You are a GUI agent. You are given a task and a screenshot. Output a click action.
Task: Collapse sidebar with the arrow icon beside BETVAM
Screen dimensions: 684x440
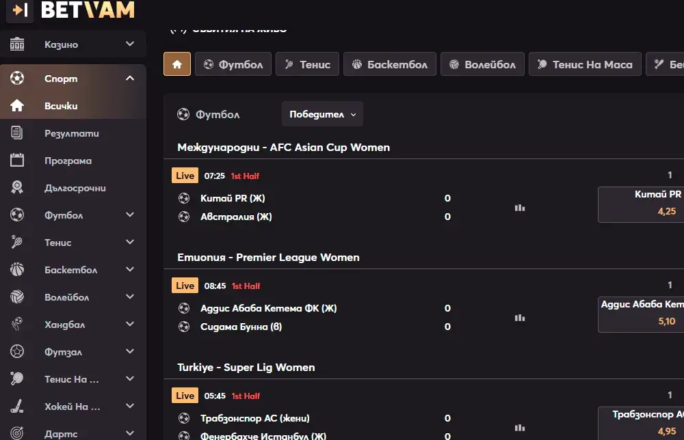point(20,10)
